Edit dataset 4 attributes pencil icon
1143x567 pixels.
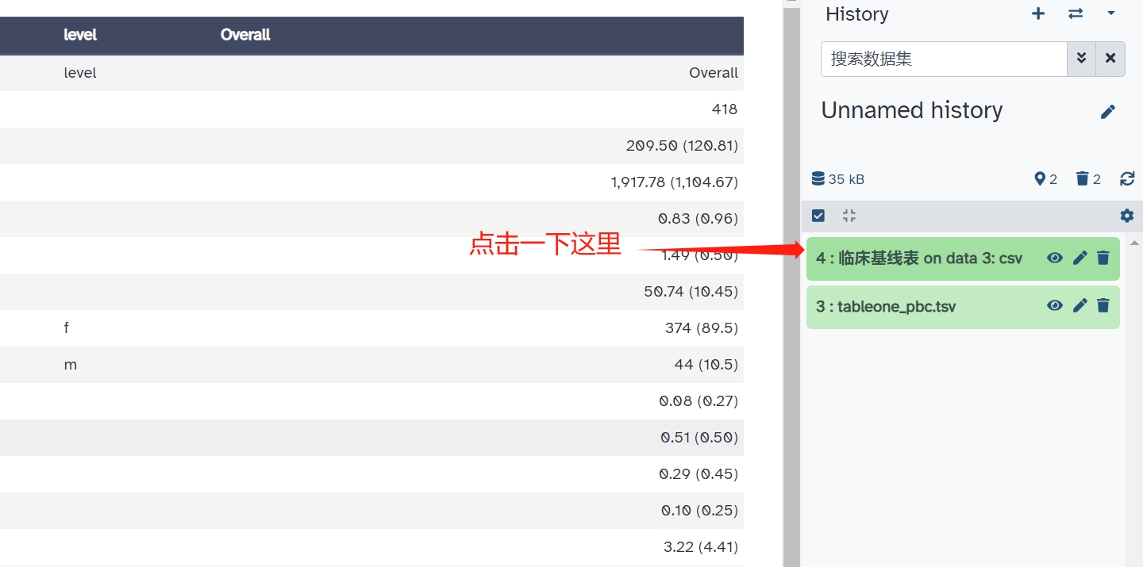point(1079,258)
